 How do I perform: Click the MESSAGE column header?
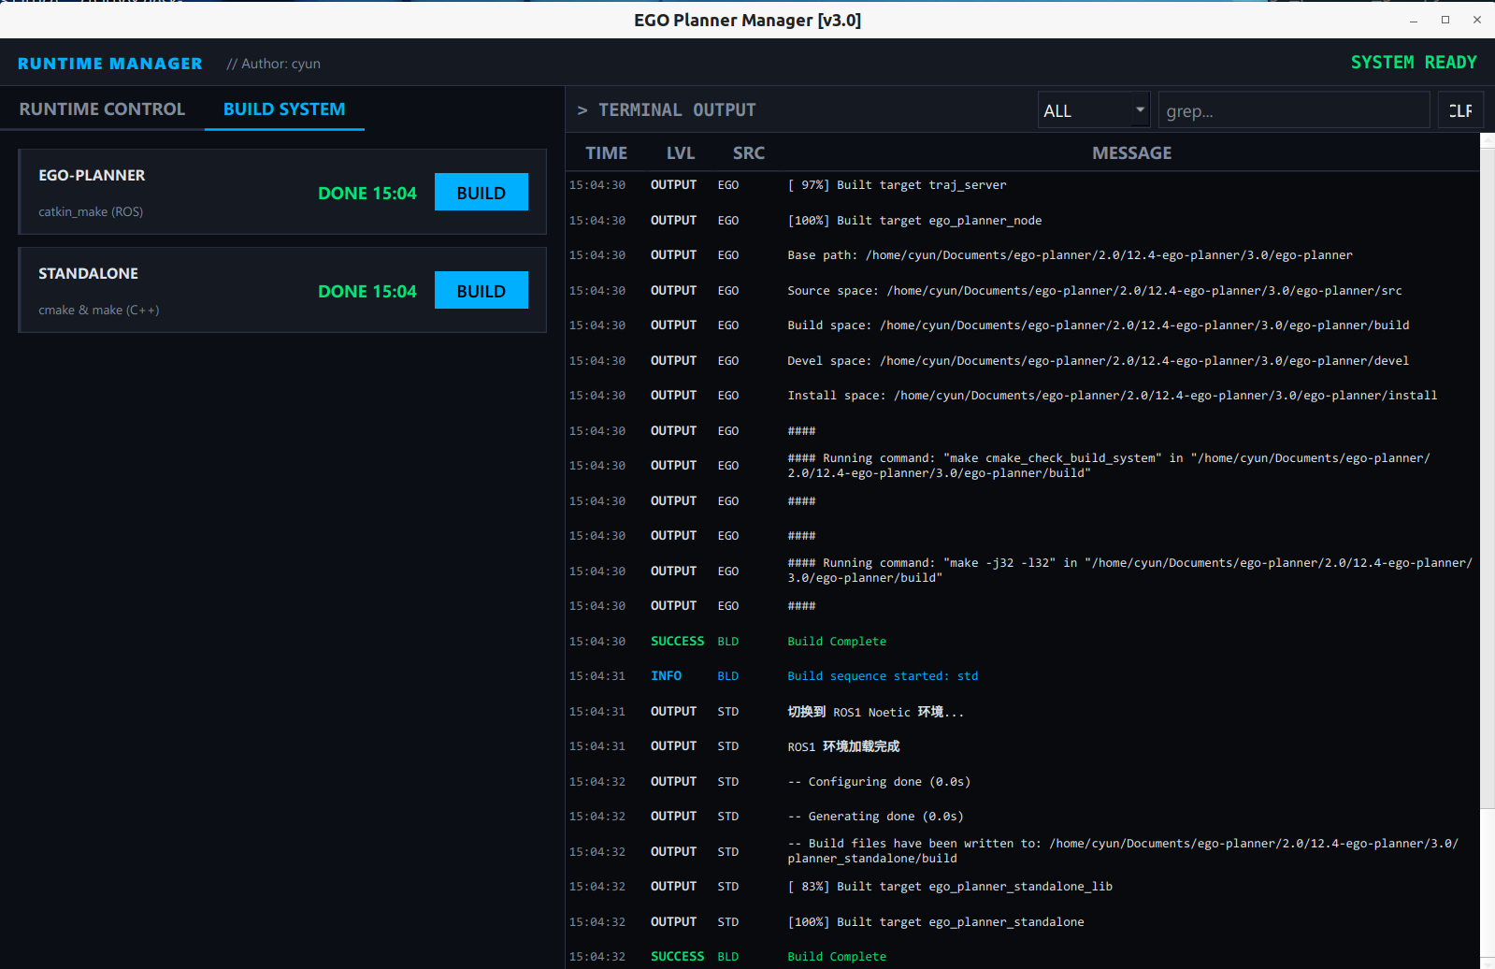(1131, 153)
